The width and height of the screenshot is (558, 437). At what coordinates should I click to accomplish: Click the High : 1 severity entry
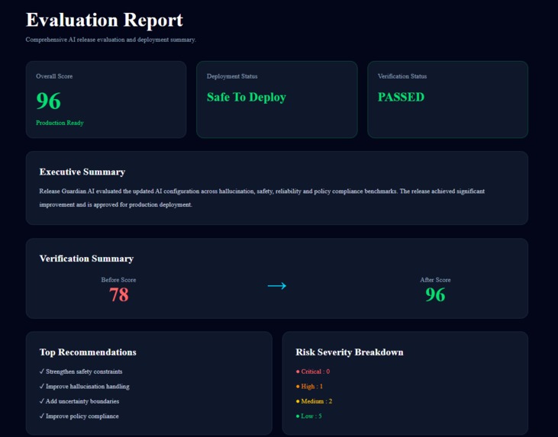pos(309,386)
